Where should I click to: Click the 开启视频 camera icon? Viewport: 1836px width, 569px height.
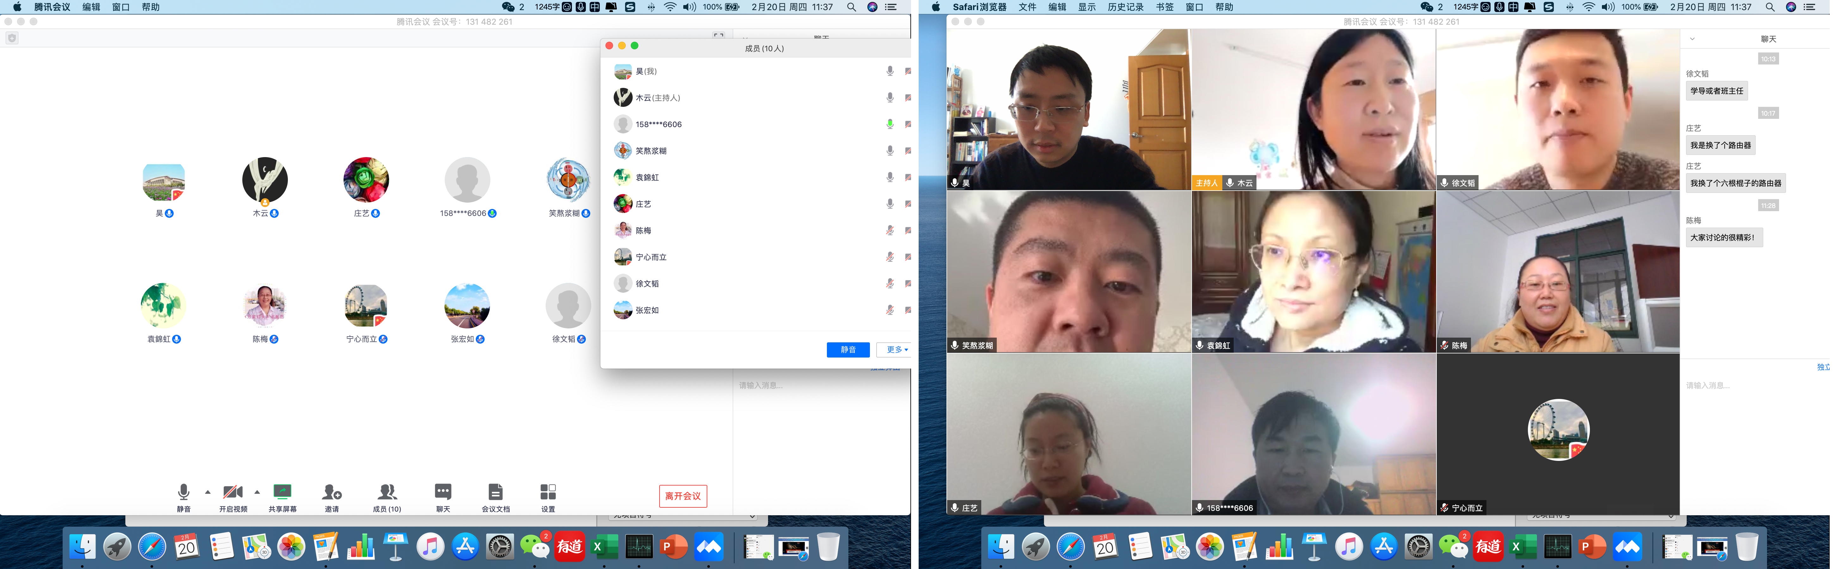(233, 492)
